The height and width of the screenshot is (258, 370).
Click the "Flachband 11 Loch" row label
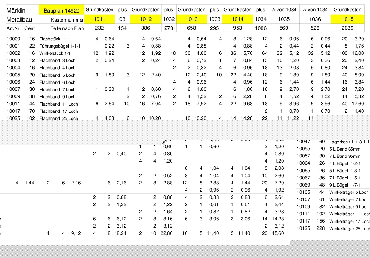[59, 104]
